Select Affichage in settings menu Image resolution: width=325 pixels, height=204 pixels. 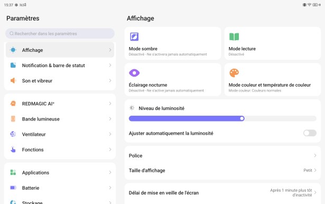60,50
